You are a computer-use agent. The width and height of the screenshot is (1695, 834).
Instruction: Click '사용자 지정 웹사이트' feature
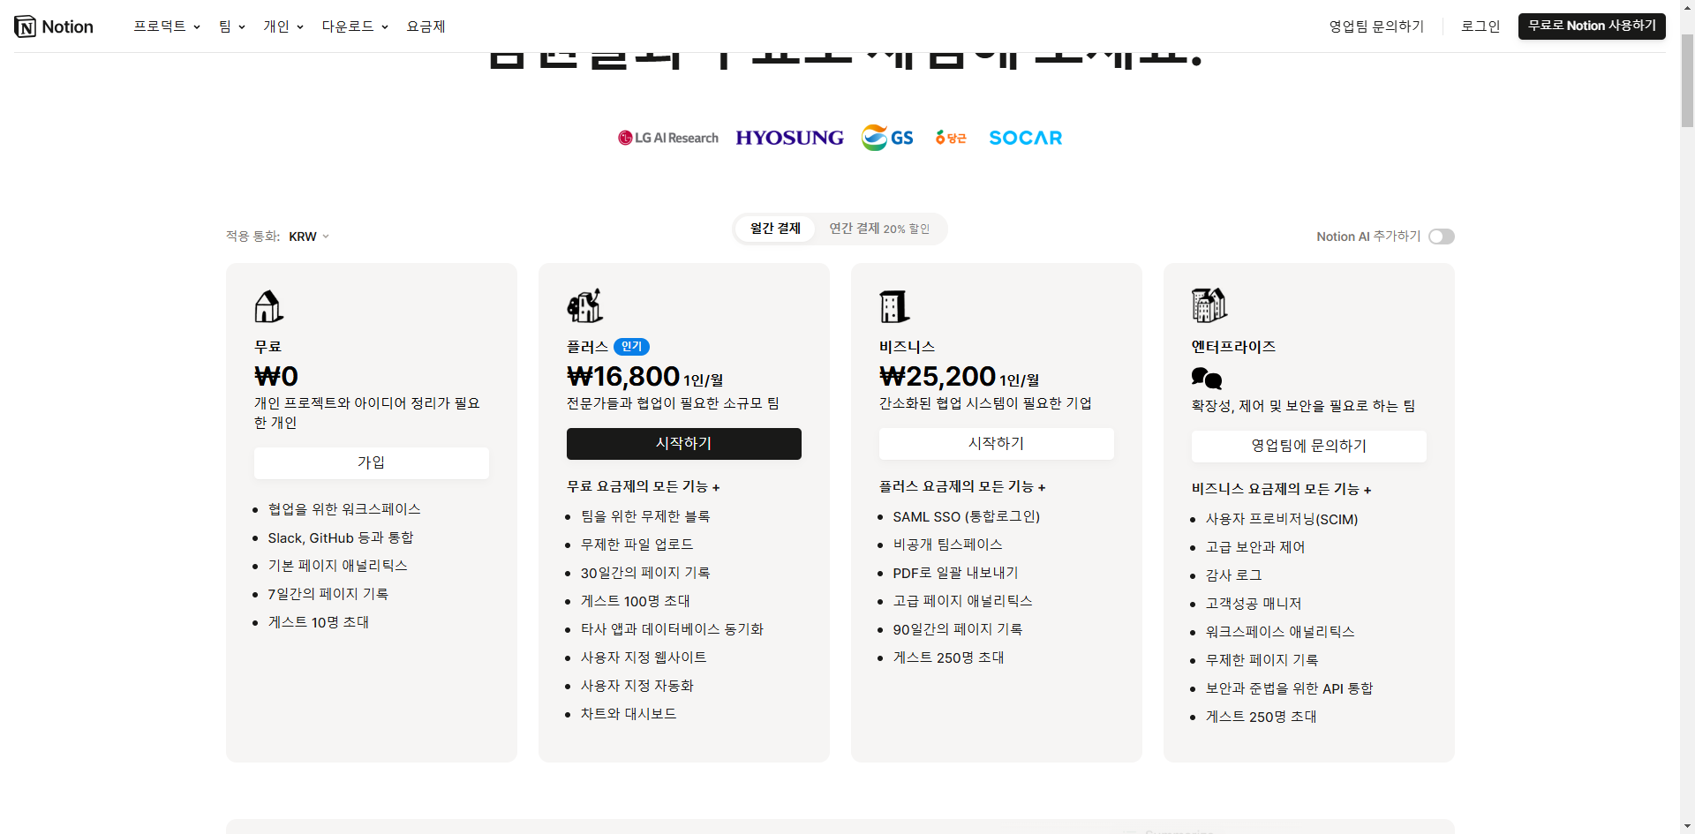[644, 657]
